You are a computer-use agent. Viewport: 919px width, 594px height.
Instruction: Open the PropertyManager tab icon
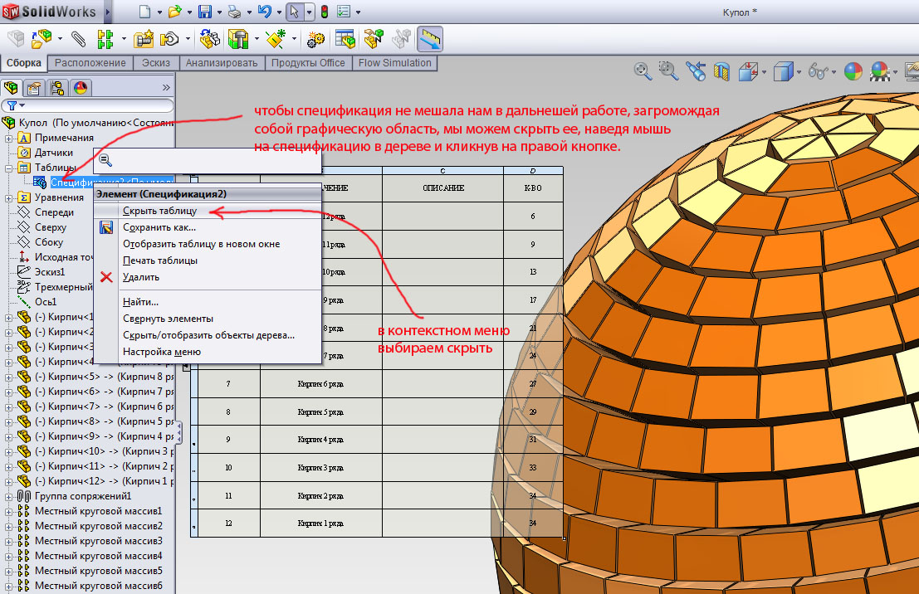(x=34, y=88)
